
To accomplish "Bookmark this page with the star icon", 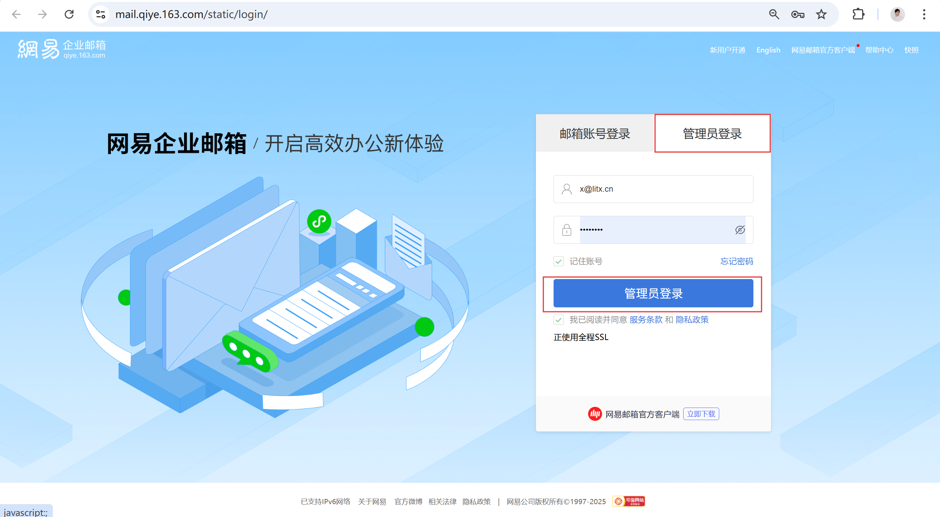I will pyautogui.click(x=821, y=14).
